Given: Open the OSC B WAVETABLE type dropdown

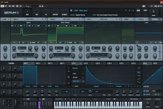Looking at the screenshot, I should [80, 19].
